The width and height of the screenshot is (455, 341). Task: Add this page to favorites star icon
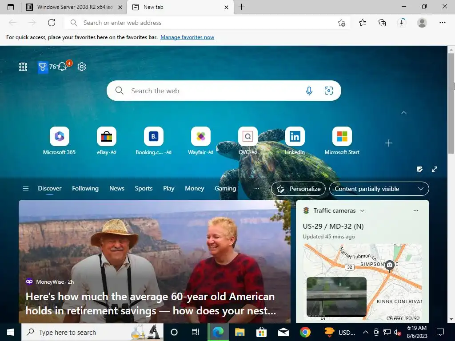click(341, 23)
